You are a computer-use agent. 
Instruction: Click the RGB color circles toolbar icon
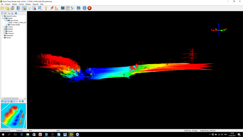(34, 8)
